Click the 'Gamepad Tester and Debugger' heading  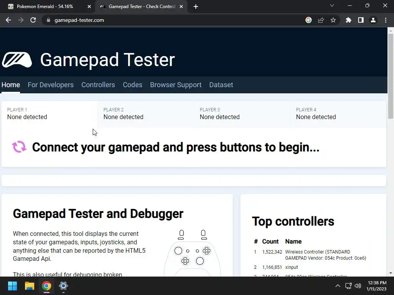[98, 214]
